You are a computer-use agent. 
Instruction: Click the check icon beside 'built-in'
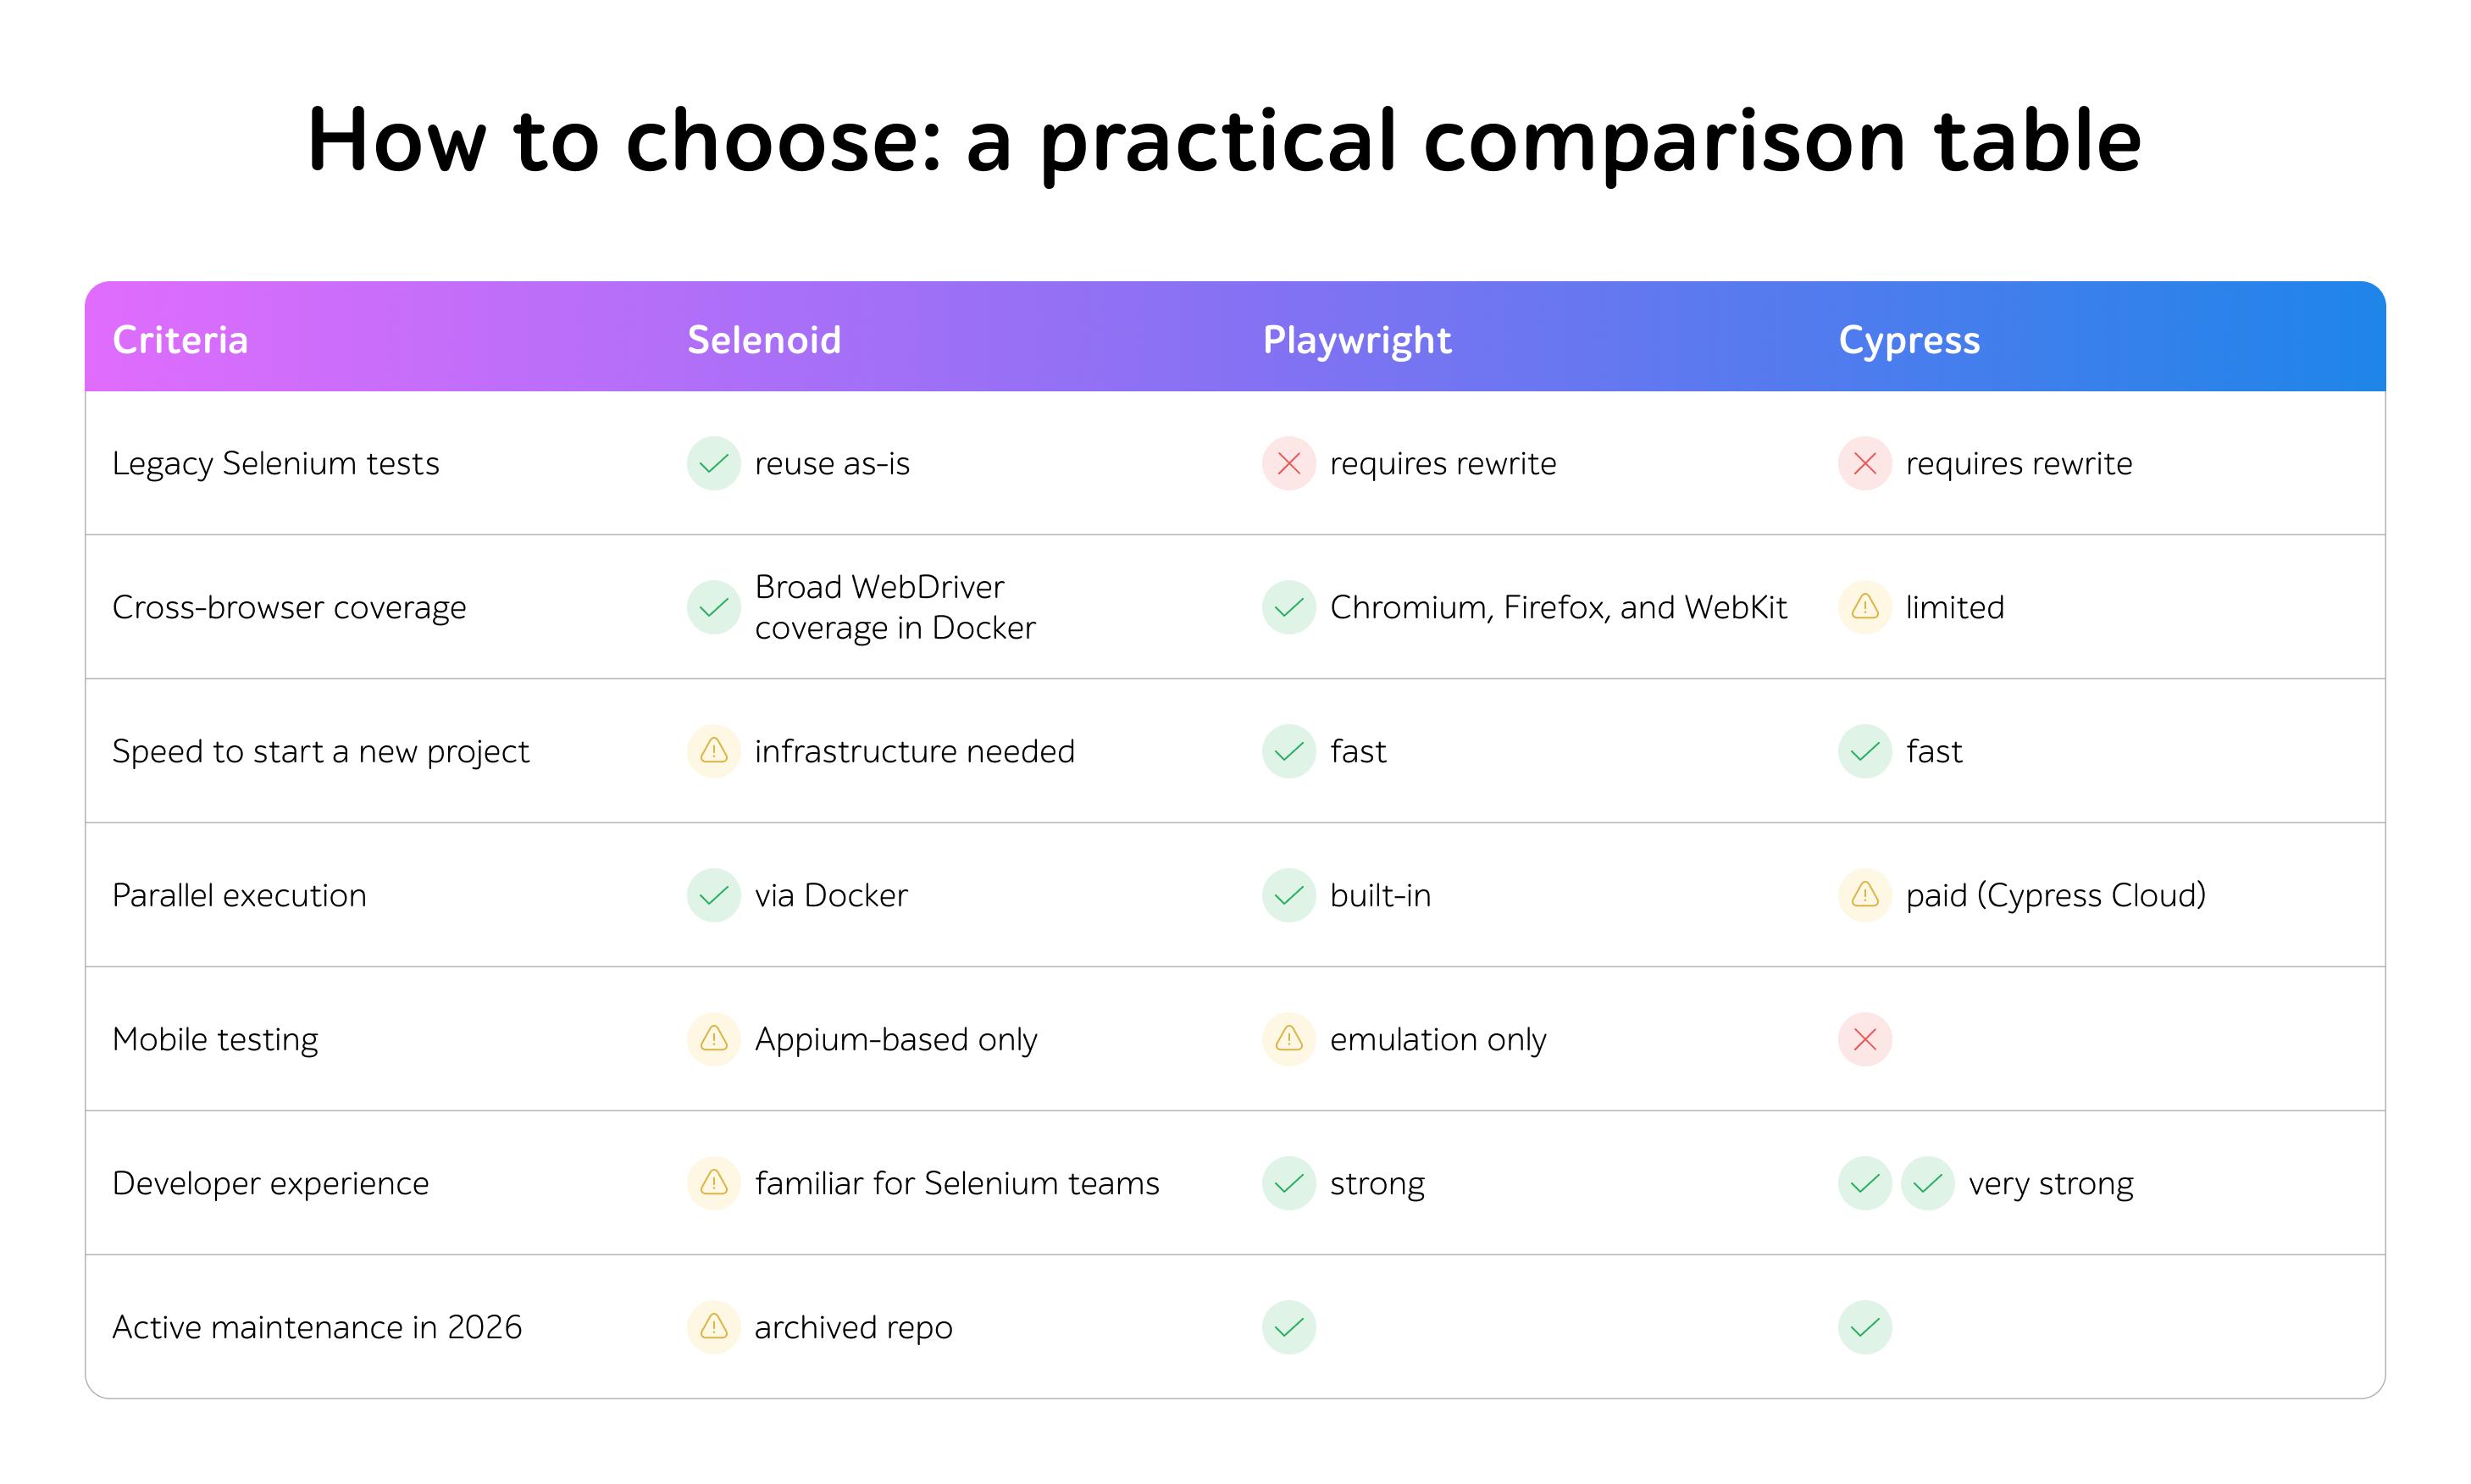point(1288,895)
